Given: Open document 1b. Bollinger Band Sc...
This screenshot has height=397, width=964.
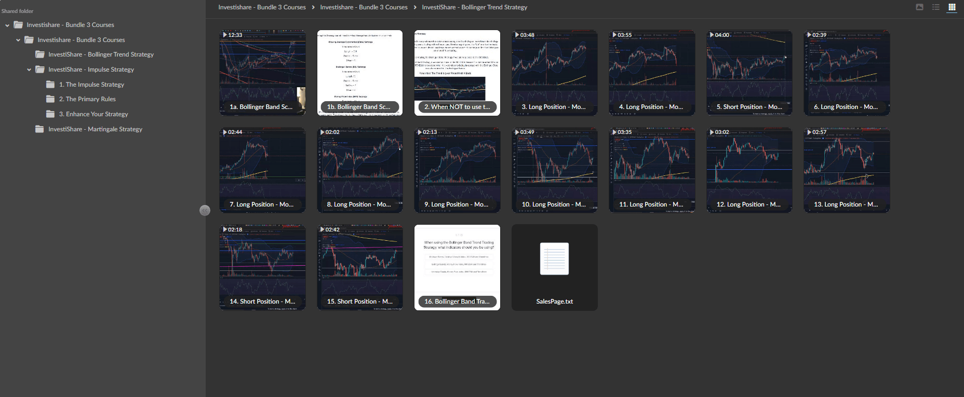Looking at the screenshot, I should 360,73.
